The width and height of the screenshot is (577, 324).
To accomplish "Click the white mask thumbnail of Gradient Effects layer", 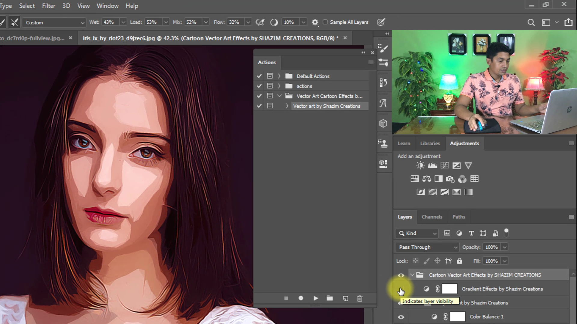I will click(x=449, y=289).
